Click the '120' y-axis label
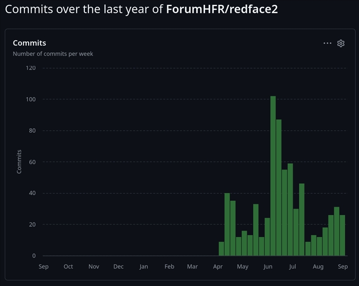359x286 pixels. tap(31, 68)
